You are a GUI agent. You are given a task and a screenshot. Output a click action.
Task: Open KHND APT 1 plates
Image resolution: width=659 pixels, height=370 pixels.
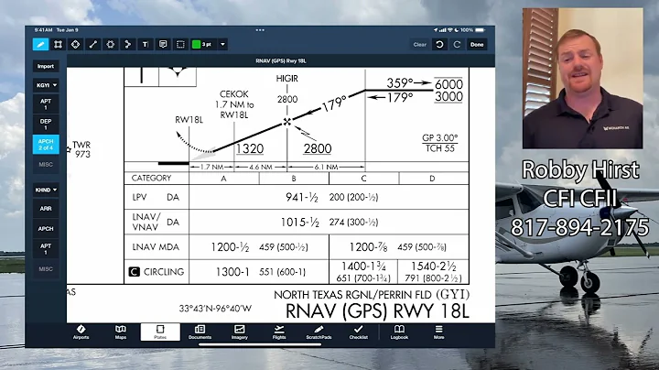pos(46,248)
